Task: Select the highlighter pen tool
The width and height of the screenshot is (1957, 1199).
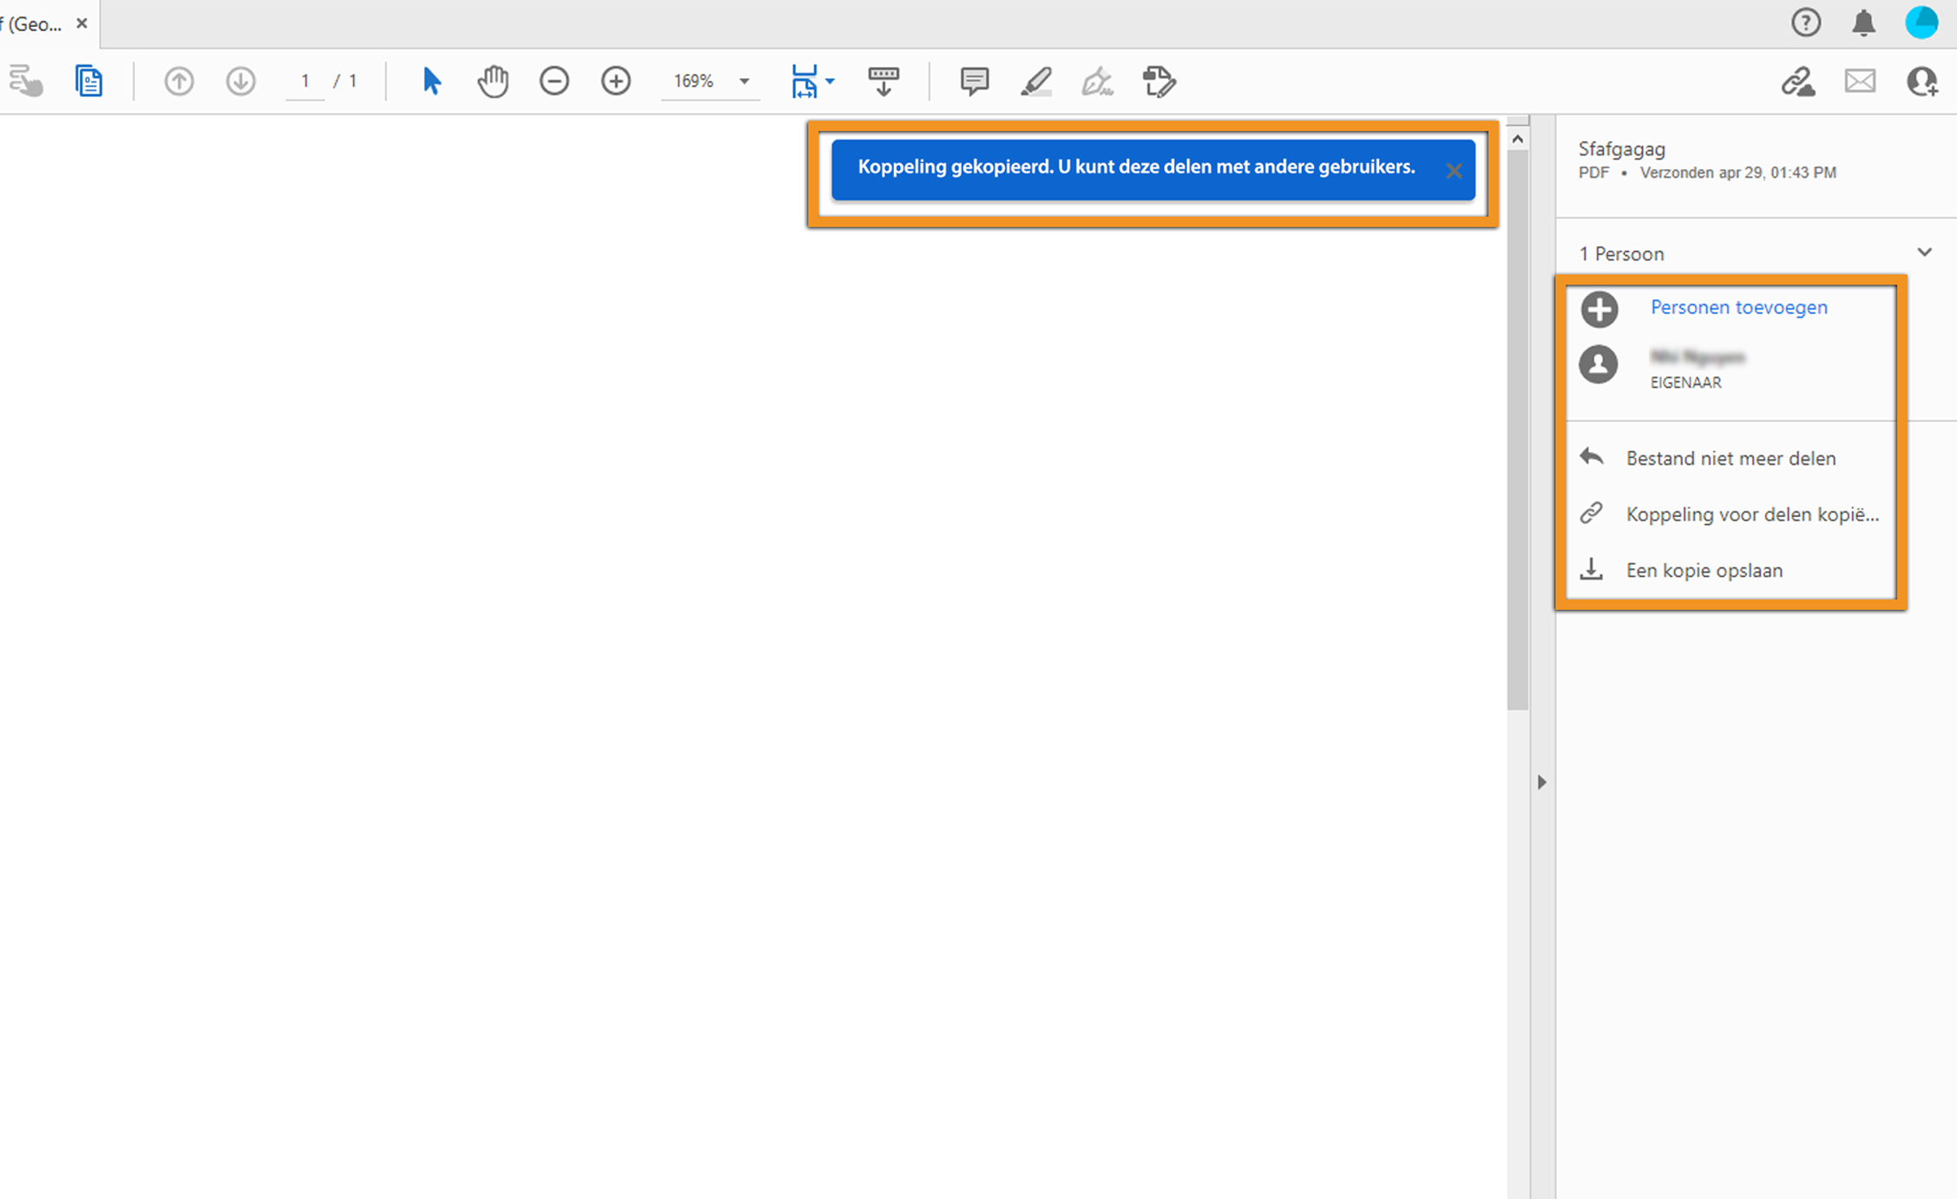Action: pos(1036,82)
